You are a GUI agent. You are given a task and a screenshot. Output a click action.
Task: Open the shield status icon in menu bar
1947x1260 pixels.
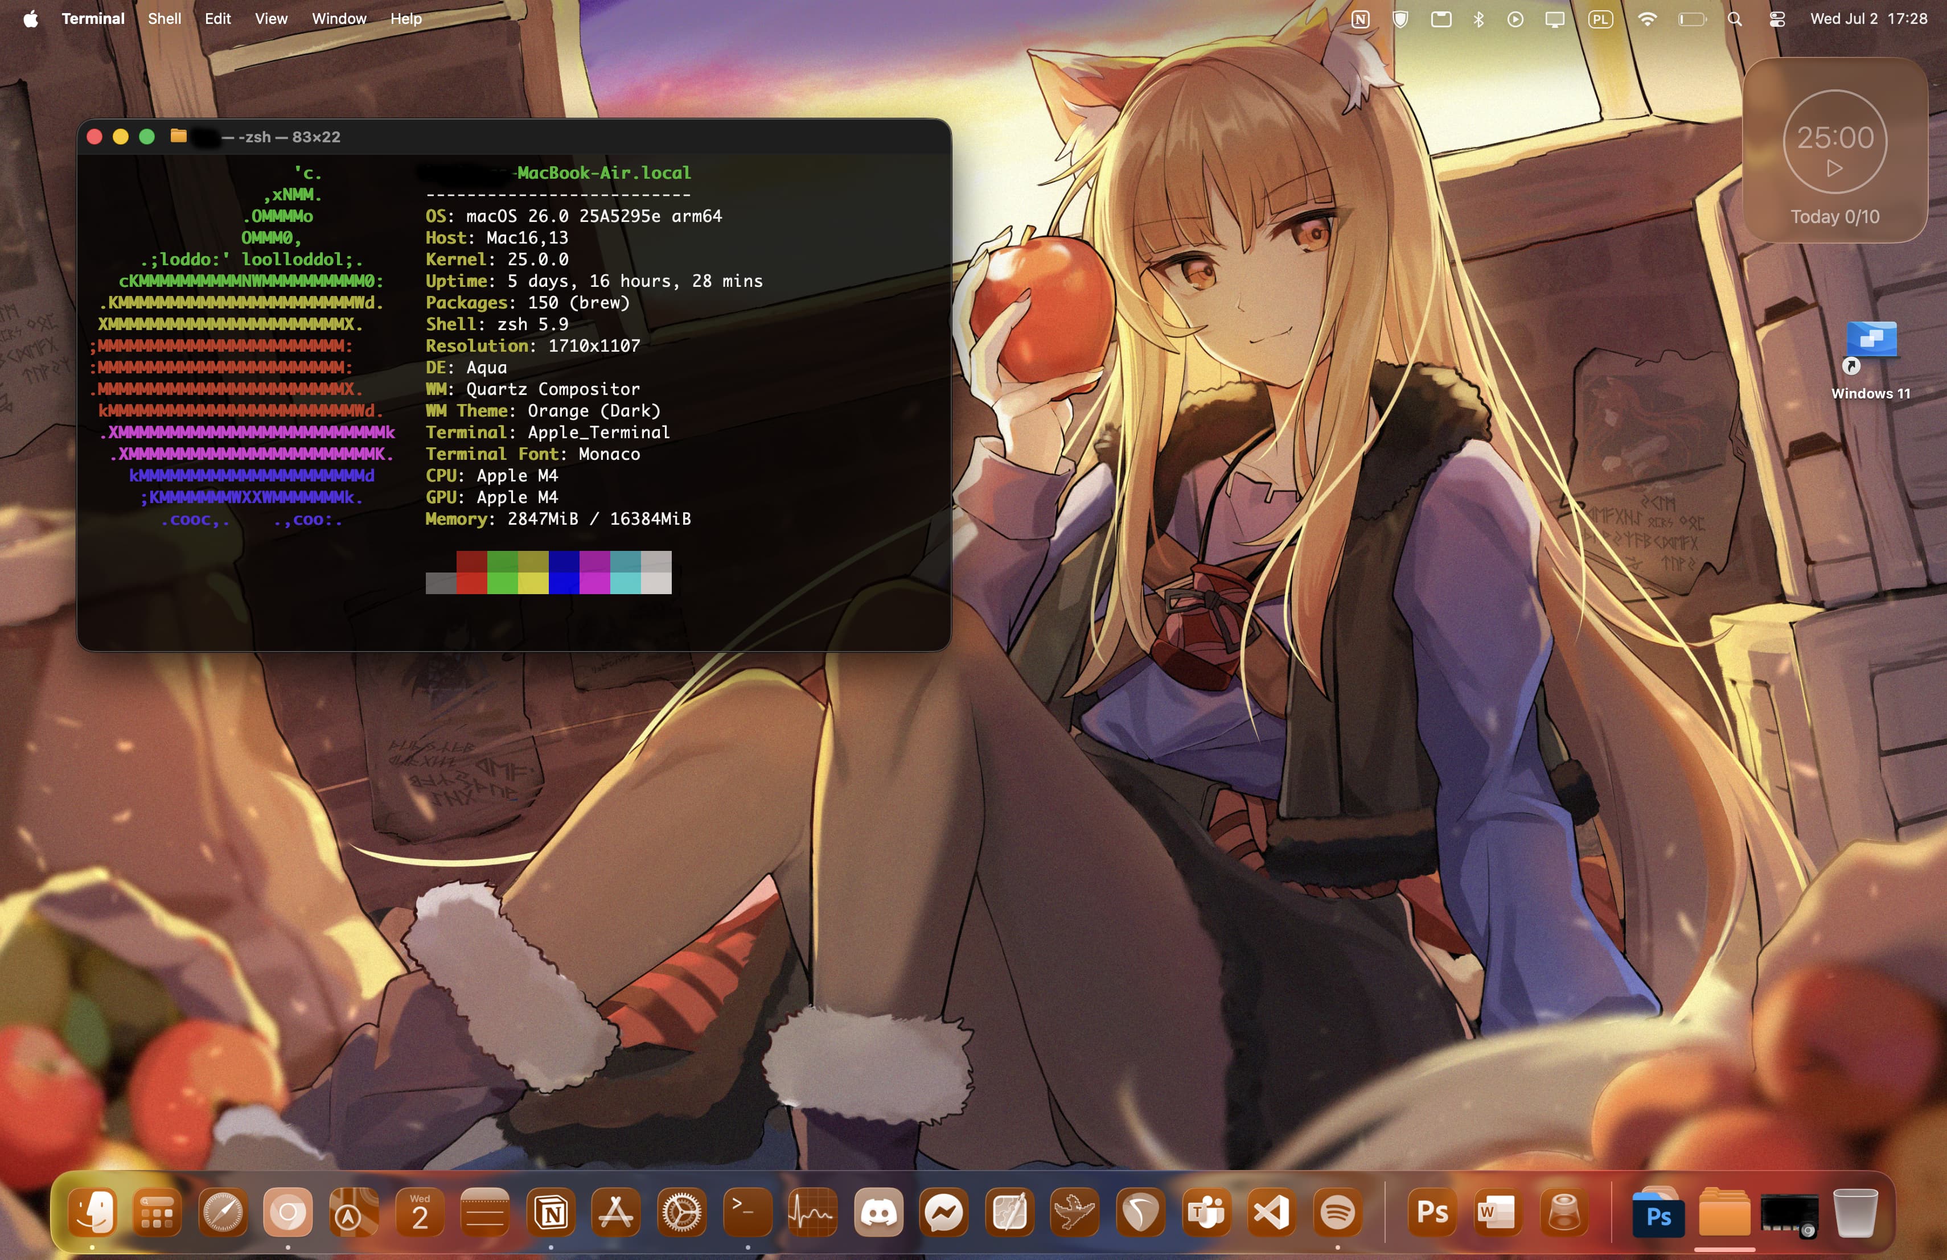click(x=1400, y=19)
